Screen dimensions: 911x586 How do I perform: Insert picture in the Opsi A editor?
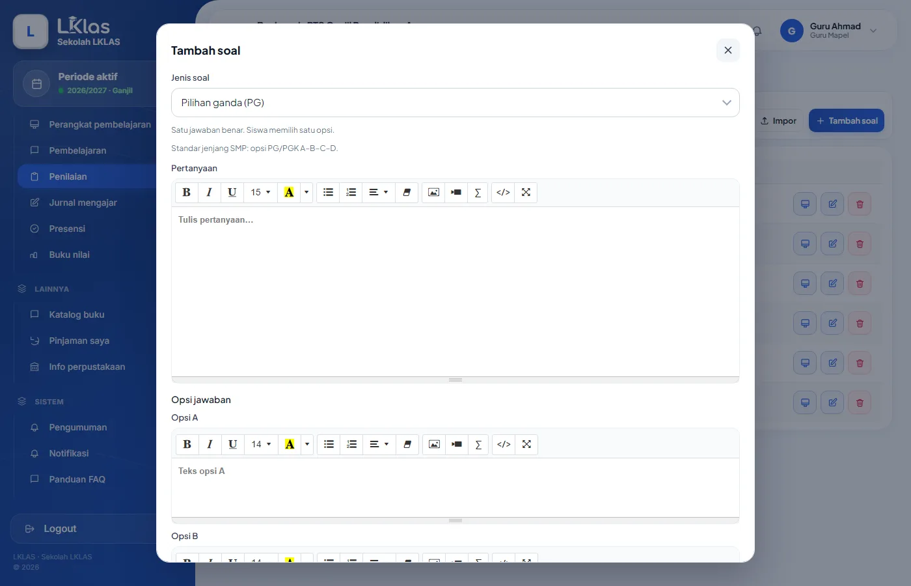[434, 444]
